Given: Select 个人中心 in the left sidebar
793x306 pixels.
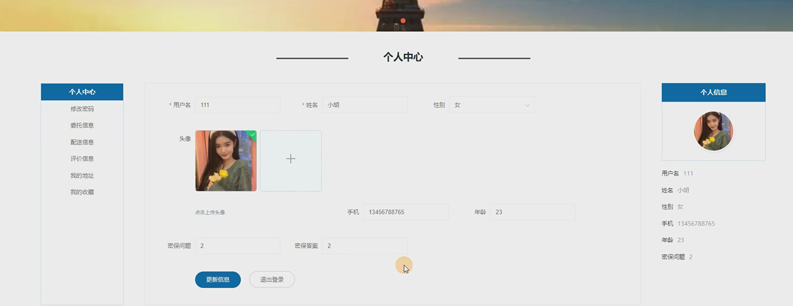Looking at the screenshot, I should 82,92.
